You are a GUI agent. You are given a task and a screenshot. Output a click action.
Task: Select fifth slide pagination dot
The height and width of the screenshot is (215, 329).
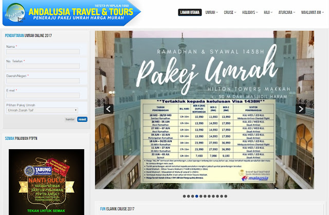[x=201, y=196]
